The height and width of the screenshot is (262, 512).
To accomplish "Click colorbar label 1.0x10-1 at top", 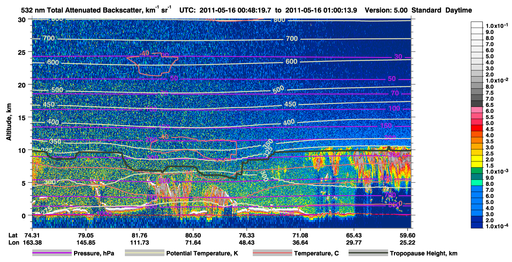I will click(x=496, y=26).
